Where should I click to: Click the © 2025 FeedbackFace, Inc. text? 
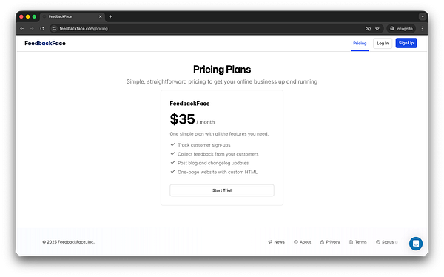coord(69,242)
